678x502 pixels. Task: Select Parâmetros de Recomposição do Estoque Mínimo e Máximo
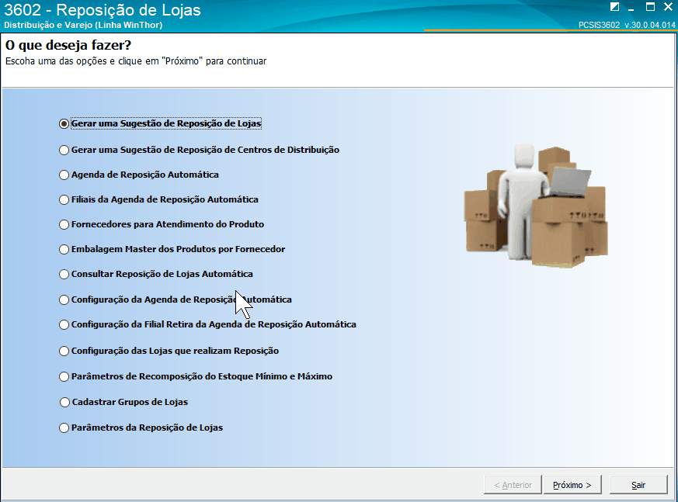pyautogui.click(x=196, y=377)
